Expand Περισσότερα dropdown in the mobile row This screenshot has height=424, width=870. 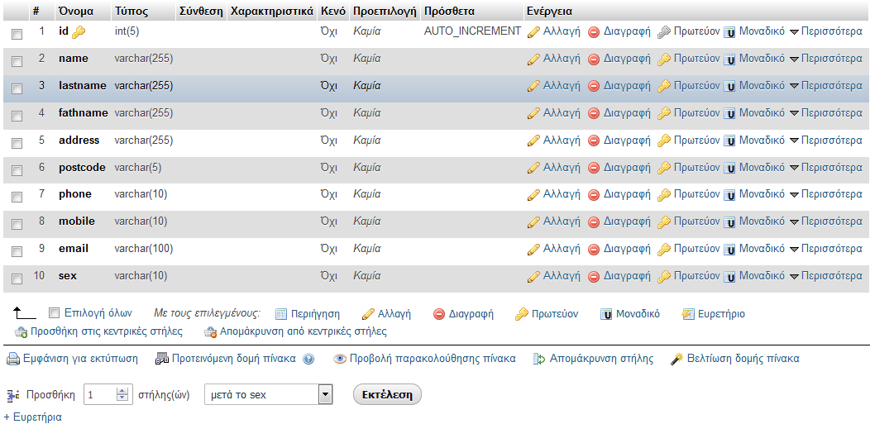[825, 222]
